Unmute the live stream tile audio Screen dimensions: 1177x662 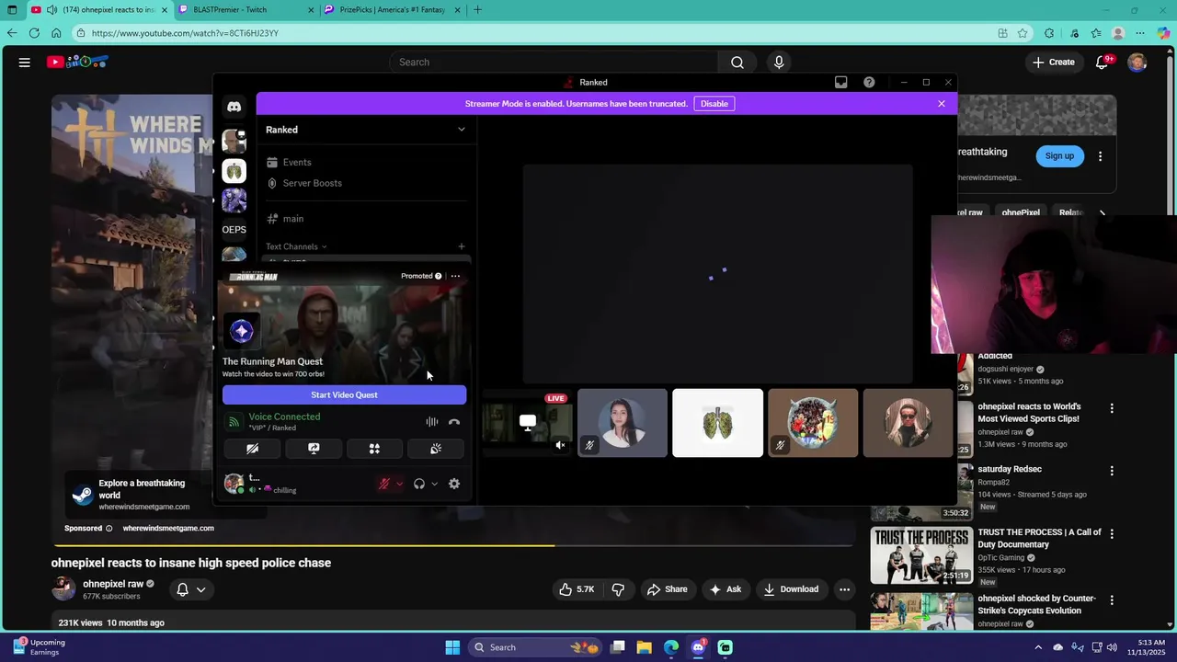pos(560,445)
